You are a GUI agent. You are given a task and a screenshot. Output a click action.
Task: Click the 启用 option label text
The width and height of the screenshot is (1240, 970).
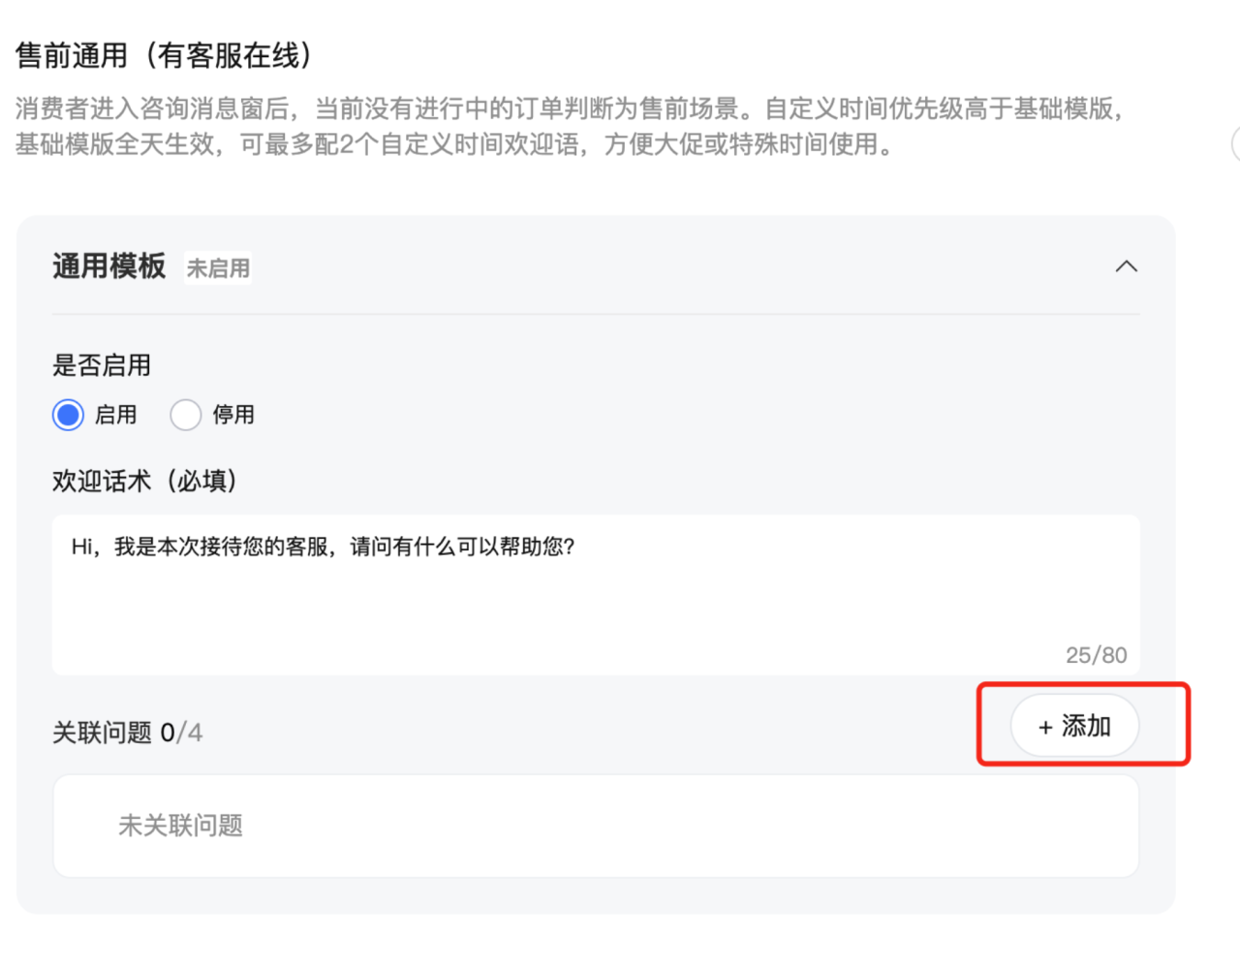point(116,415)
